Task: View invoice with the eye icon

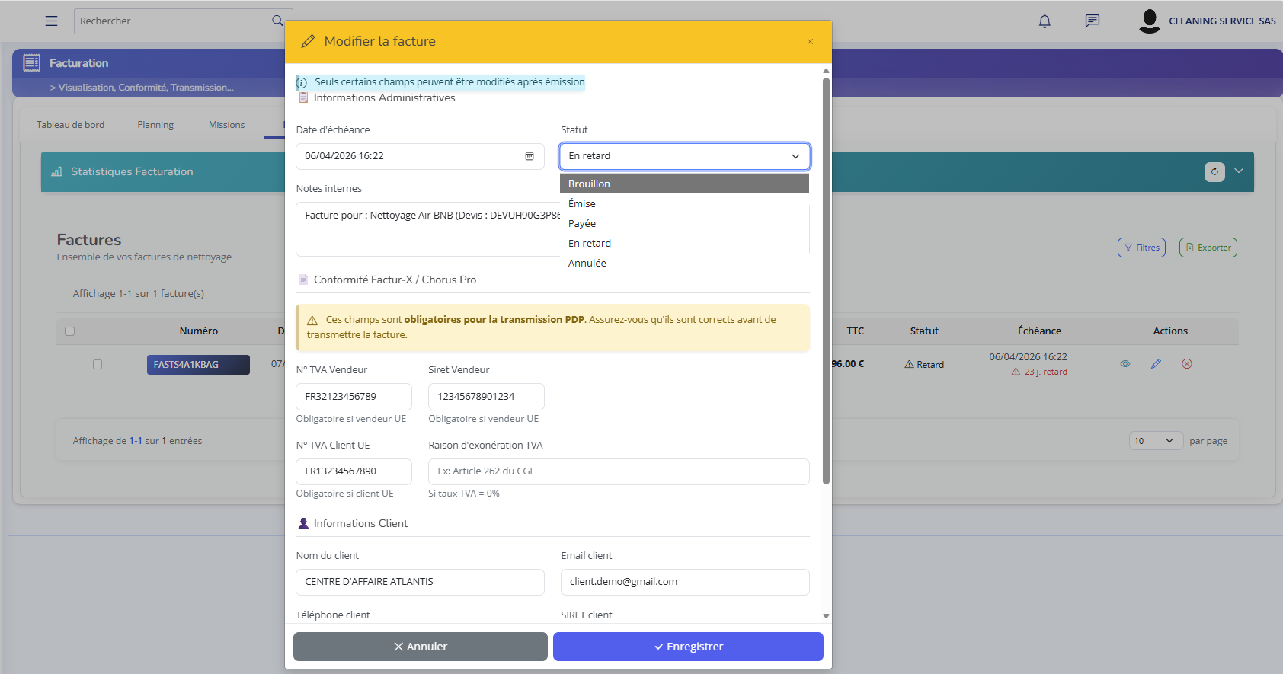Action: pyautogui.click(x=1125, y=364)
